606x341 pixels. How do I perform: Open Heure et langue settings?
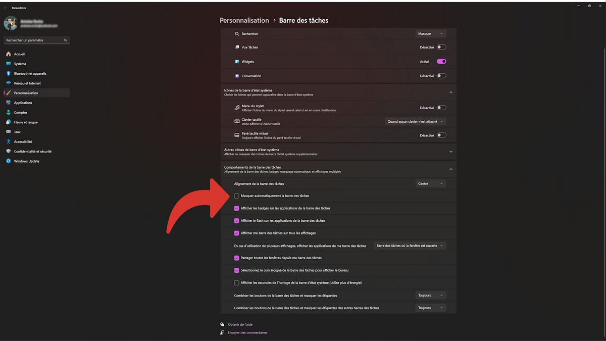[37, 122]
